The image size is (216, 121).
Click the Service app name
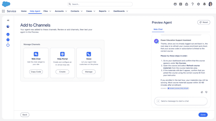coord(12,11)
